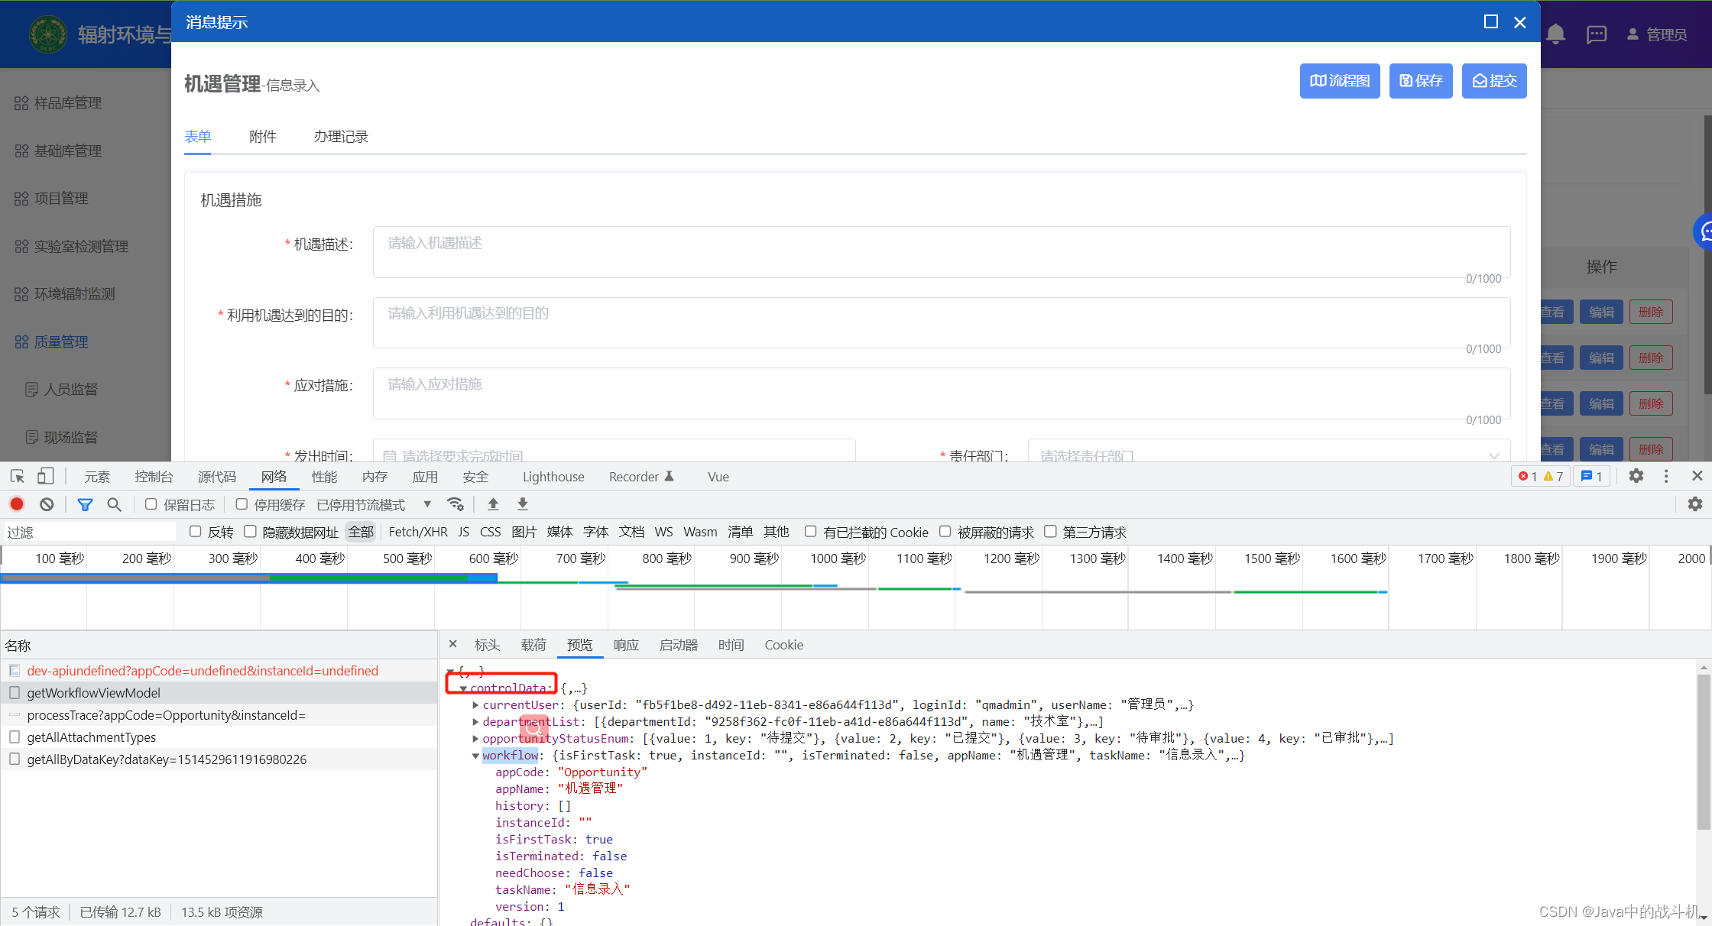Click the 提交 submit button
Image resolution: width=1712 pixels, height=926 pixels.
tap(1493, 81)
